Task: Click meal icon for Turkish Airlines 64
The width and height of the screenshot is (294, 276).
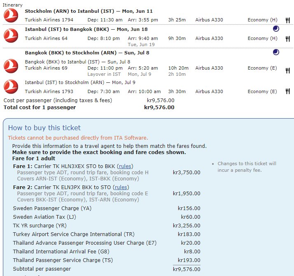Action: pos(287,39)
